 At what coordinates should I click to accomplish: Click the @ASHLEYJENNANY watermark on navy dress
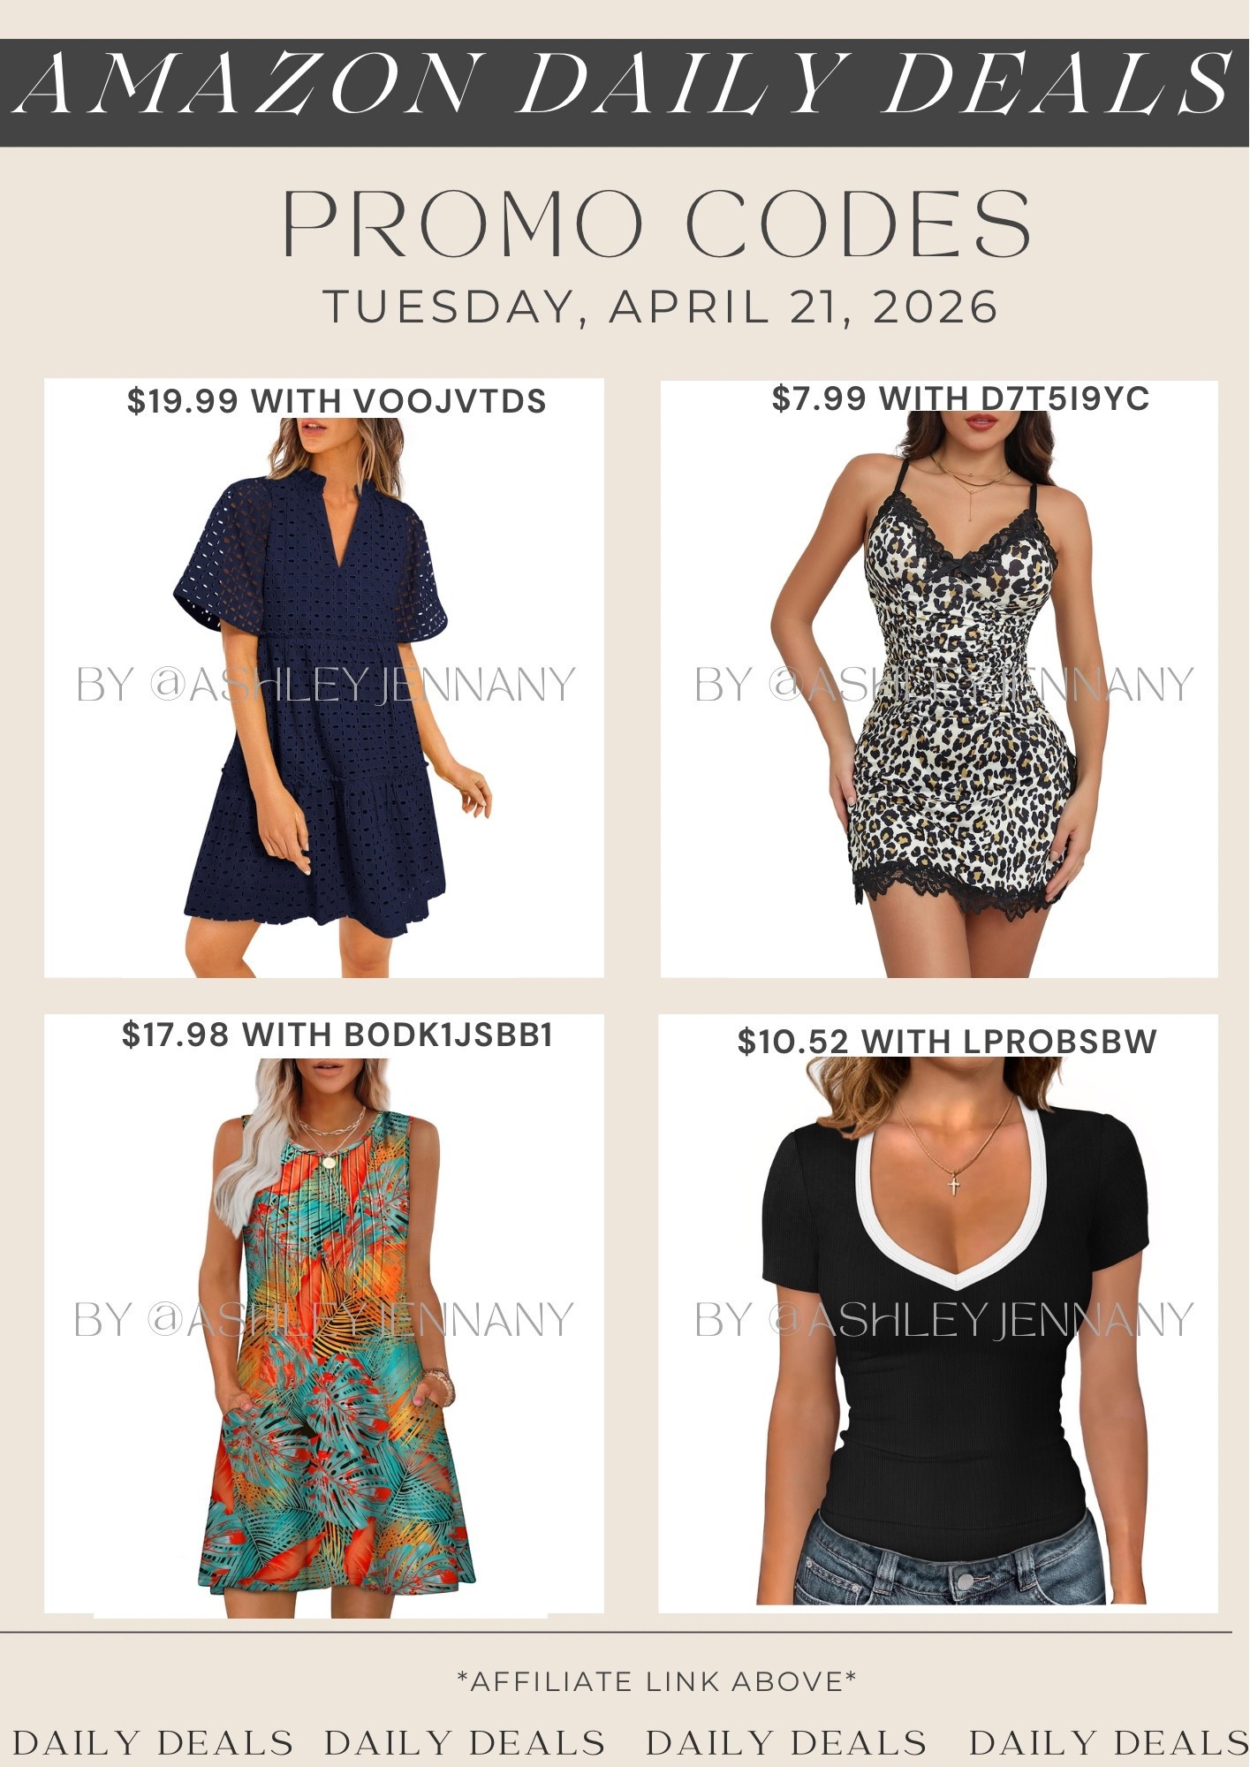tap(326, 685)
